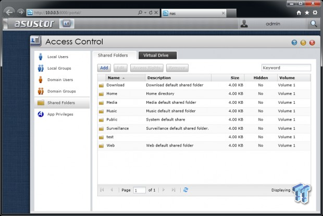Click the Add button
The height and width of the screenshot is (216, 323).
(x=104, y=67)
